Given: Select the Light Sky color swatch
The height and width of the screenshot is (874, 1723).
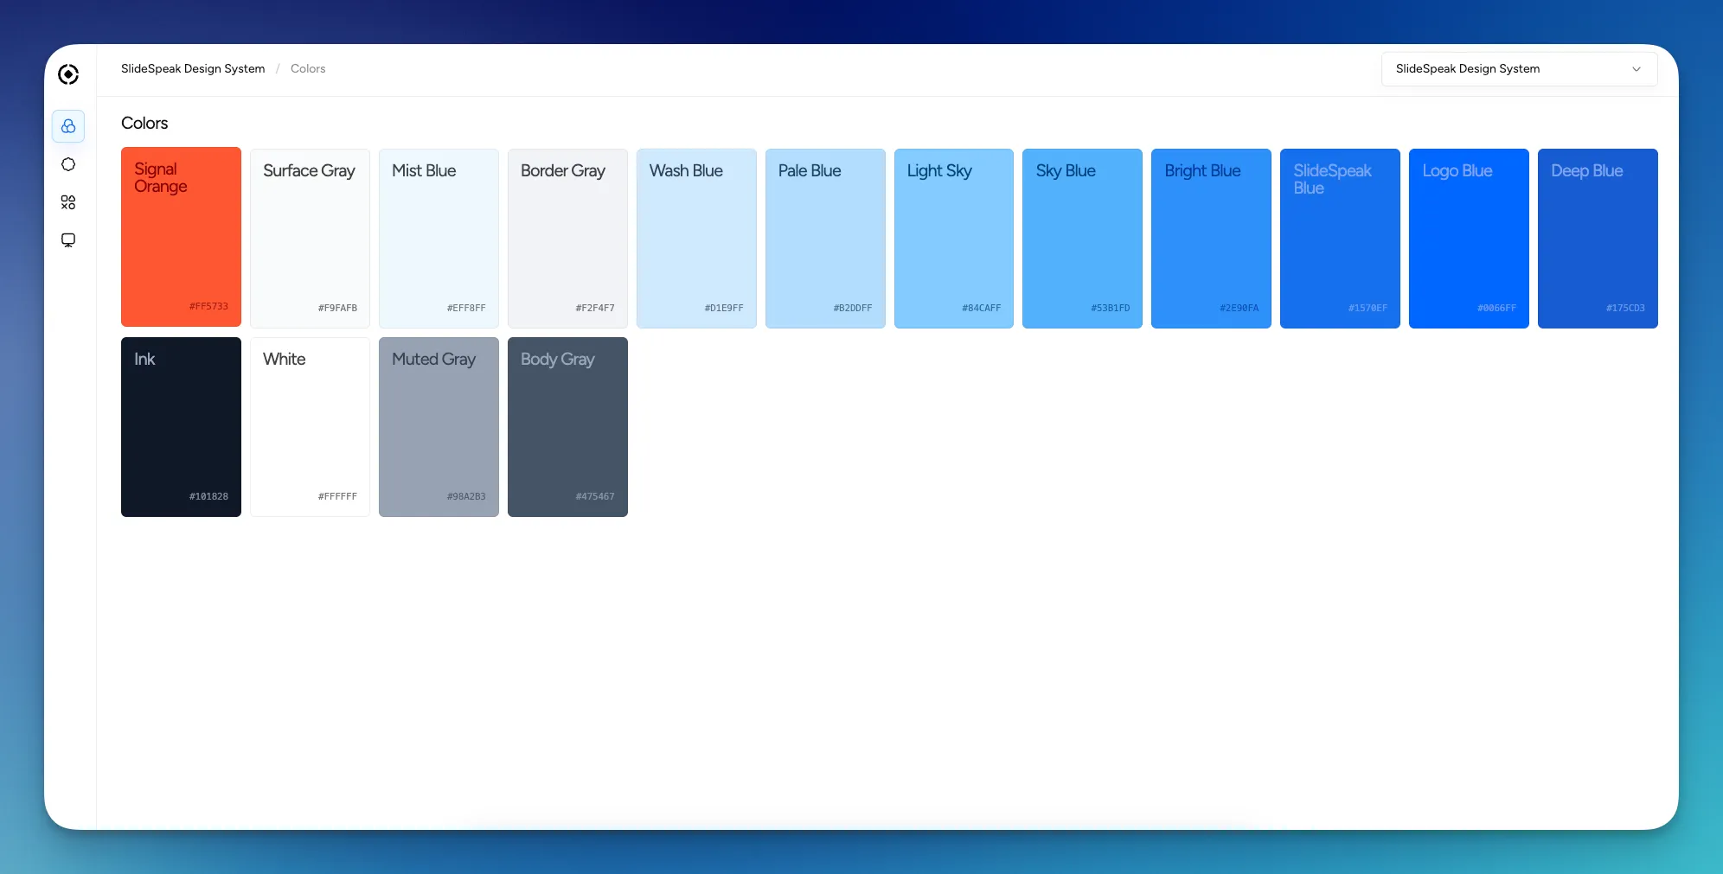Looking at the screenshot, I should point(954,239).
